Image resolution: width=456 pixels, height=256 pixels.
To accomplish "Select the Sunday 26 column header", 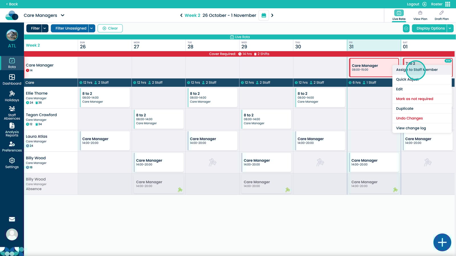I will pos(105,45).
